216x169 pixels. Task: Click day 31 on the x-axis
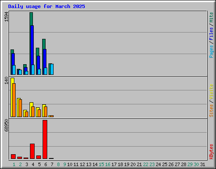202,164
